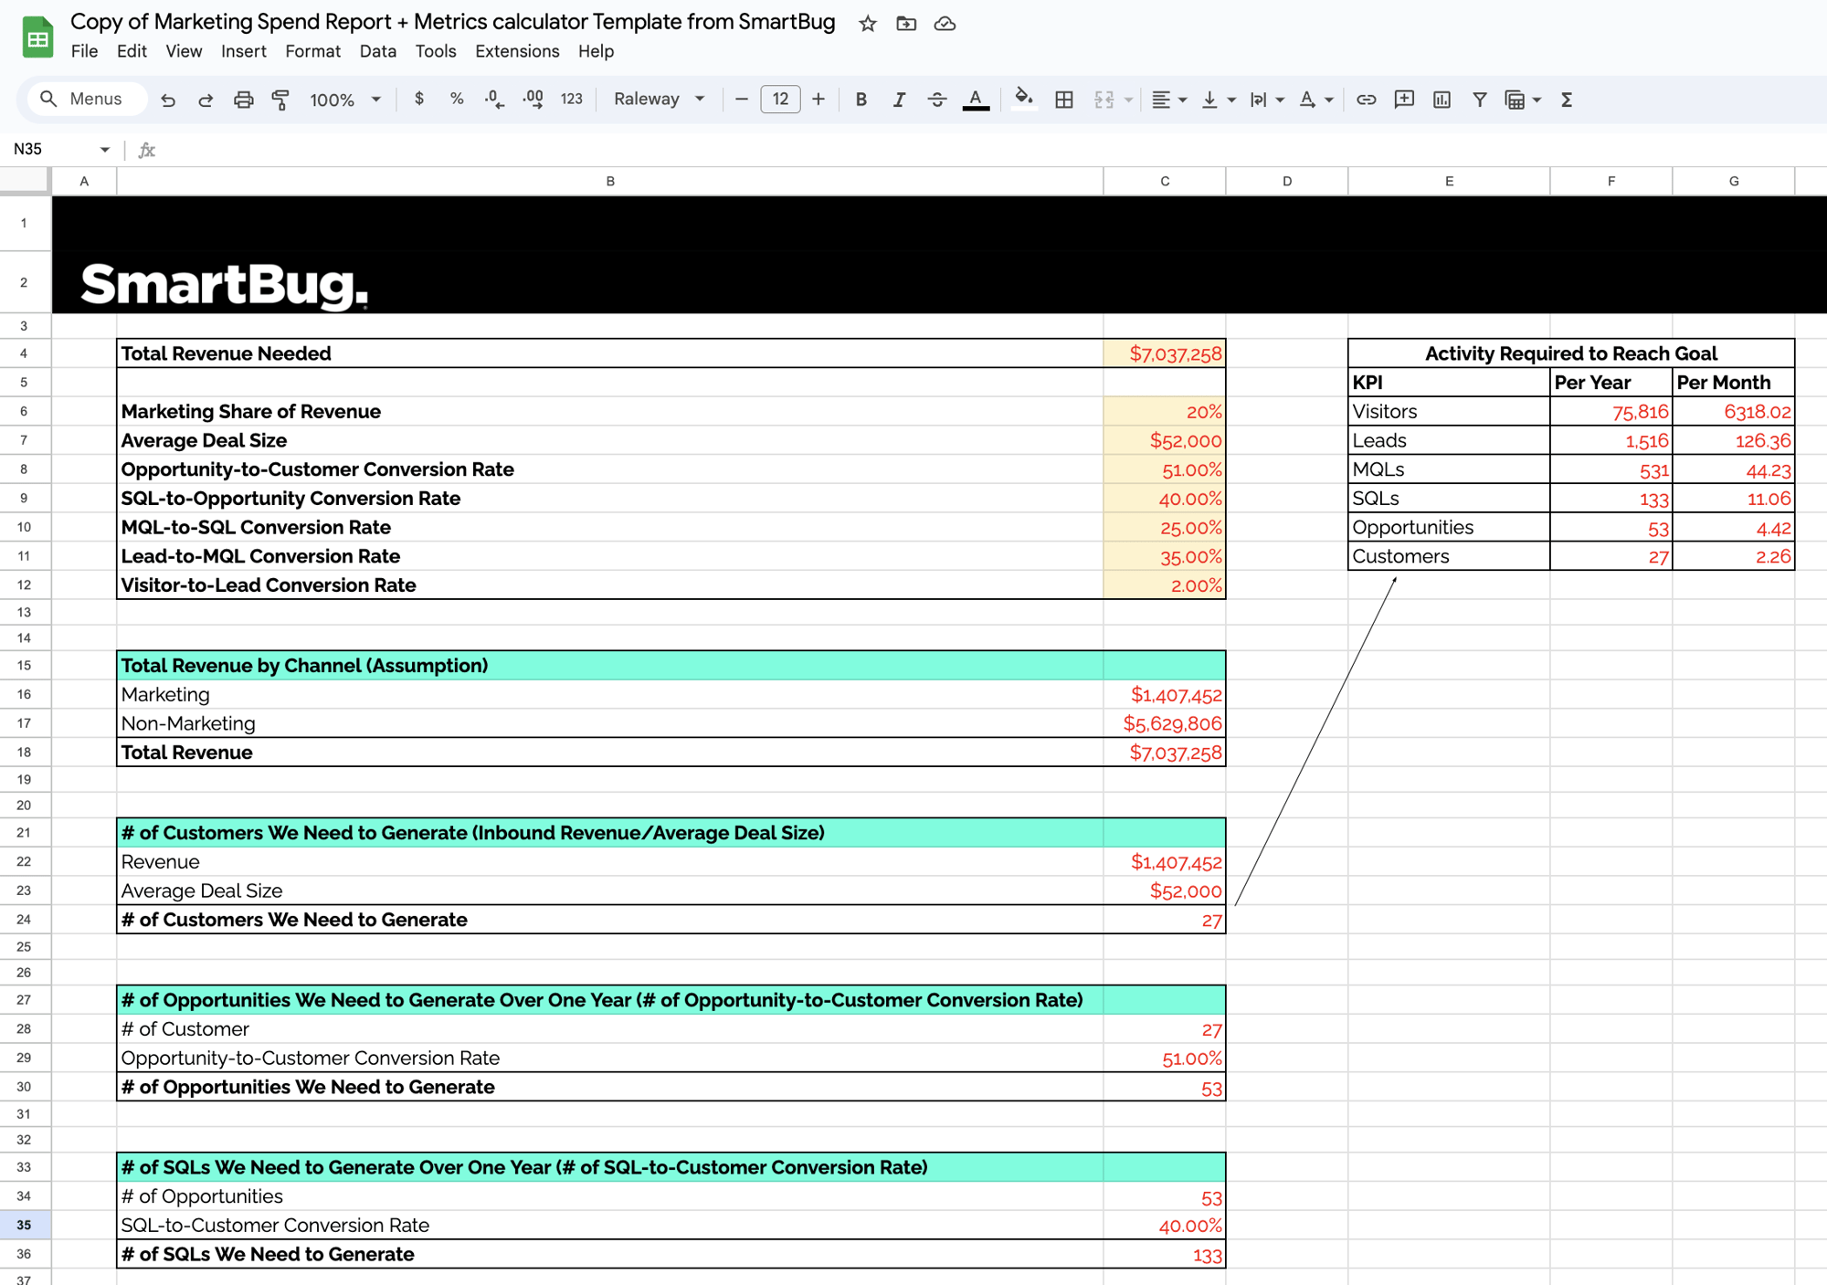Image resolution: width=1827 pixels, height=1285 pixels.
Task: Open the Help menu
Action: click(x=596, y=51)
